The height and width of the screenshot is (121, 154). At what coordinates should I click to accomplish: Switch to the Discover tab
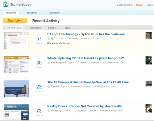coord(11,13)
